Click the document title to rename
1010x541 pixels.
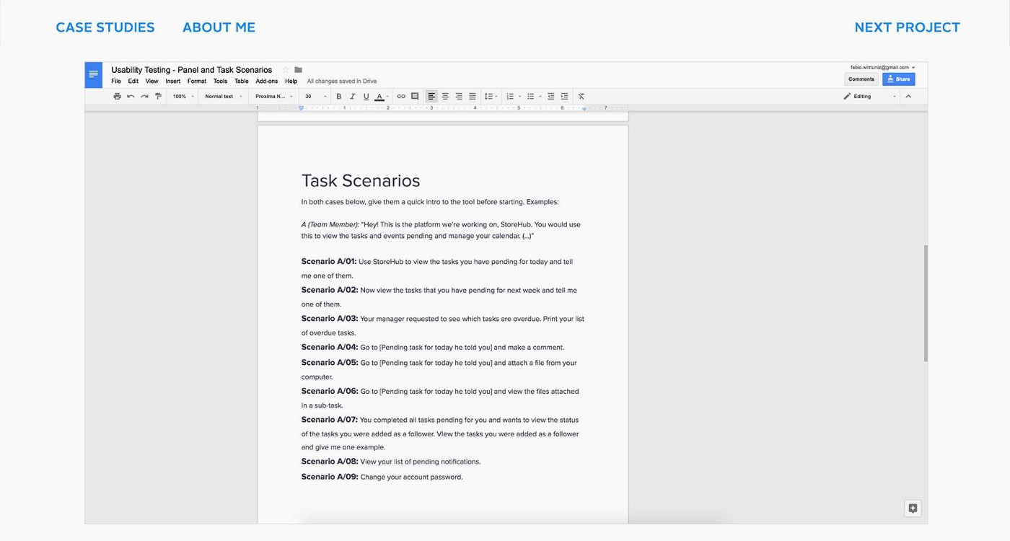click(192, 70)
